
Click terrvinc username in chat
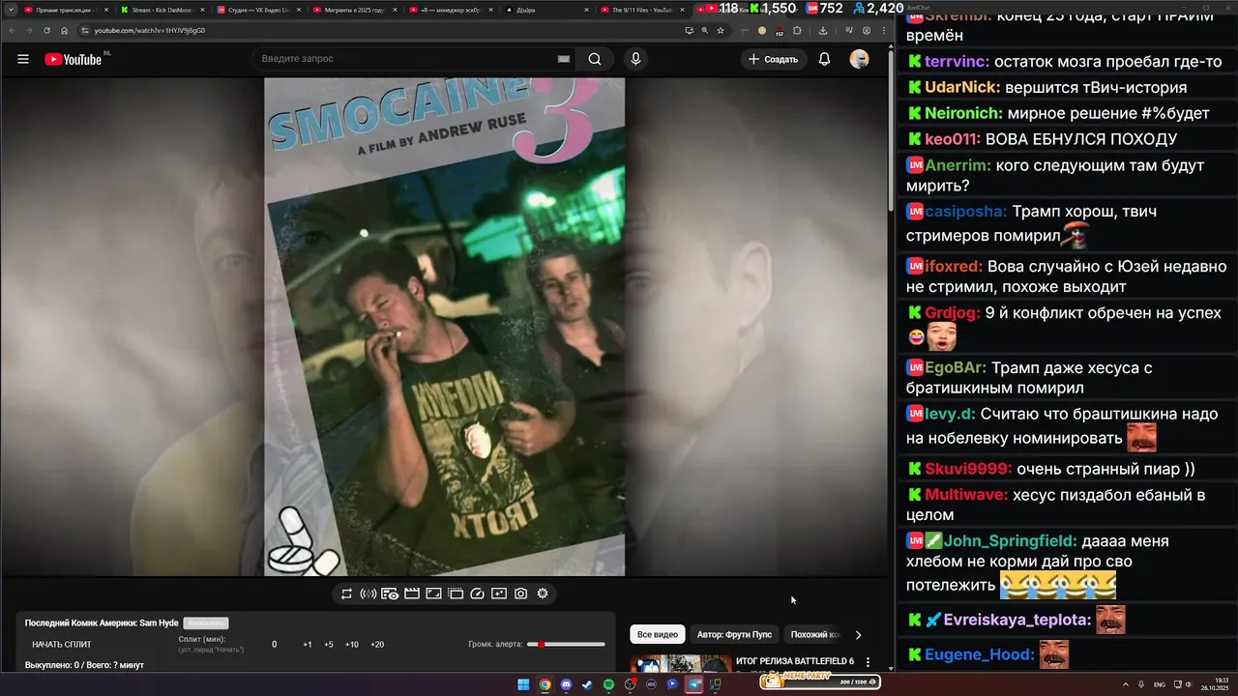pyautogui.click(x=957, y=62)
